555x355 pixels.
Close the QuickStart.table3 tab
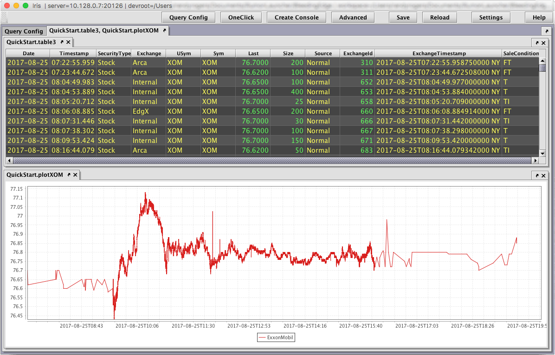(x=68, y=42)
